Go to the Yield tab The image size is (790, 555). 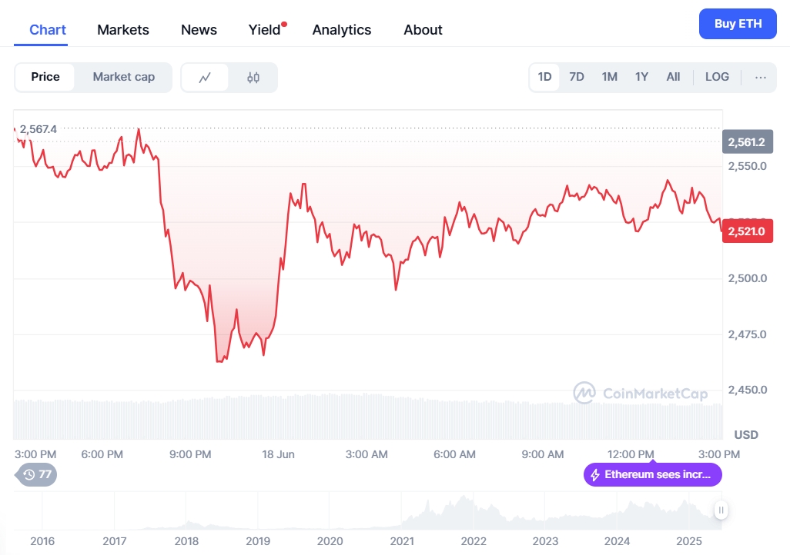[265, 30]
